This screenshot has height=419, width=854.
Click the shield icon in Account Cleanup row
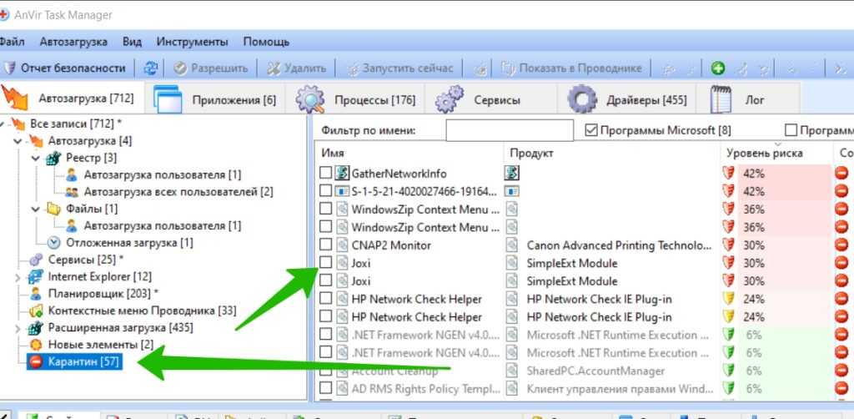coord(728,371)
